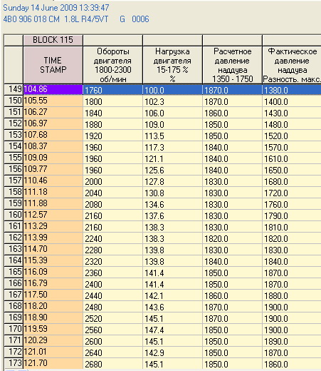This screenshot has height=371, width=321.
Task: Select the Нагрузка двигателя column header
Action: 172,65
